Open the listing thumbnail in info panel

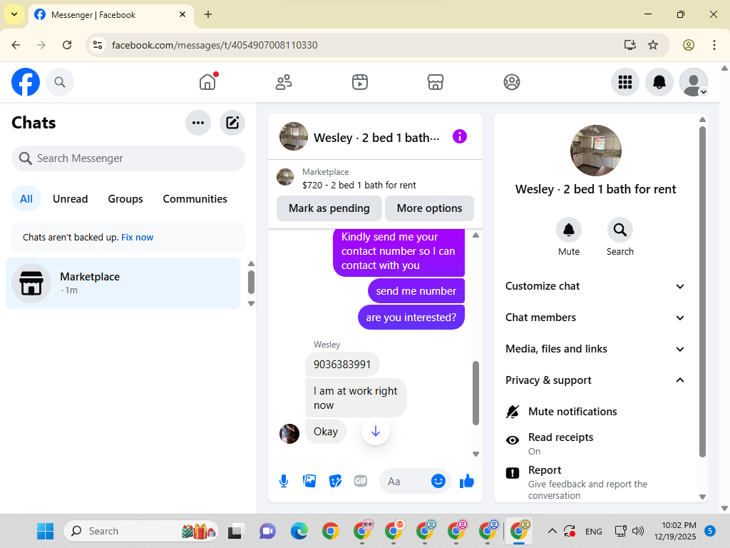pyautogui.click(x=596, y=151)
